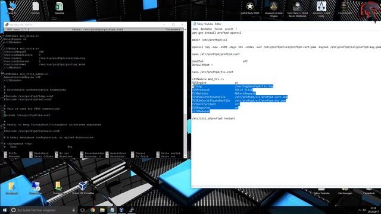Screen dimensions: 381x214
Task: Open Oracle VM VirtualBox desktop shortcut
Action: pos(83,188)
